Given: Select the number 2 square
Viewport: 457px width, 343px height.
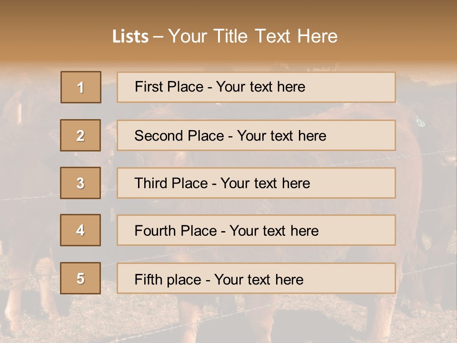Looking at the screenshot, I should (x=80, y=135).
